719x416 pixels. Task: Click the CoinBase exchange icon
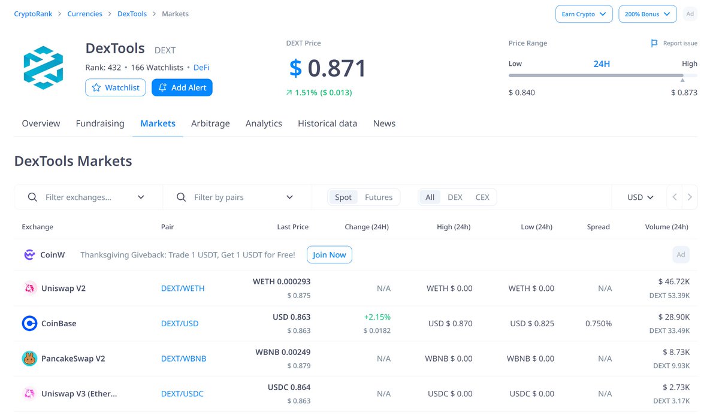click(29, 323)
